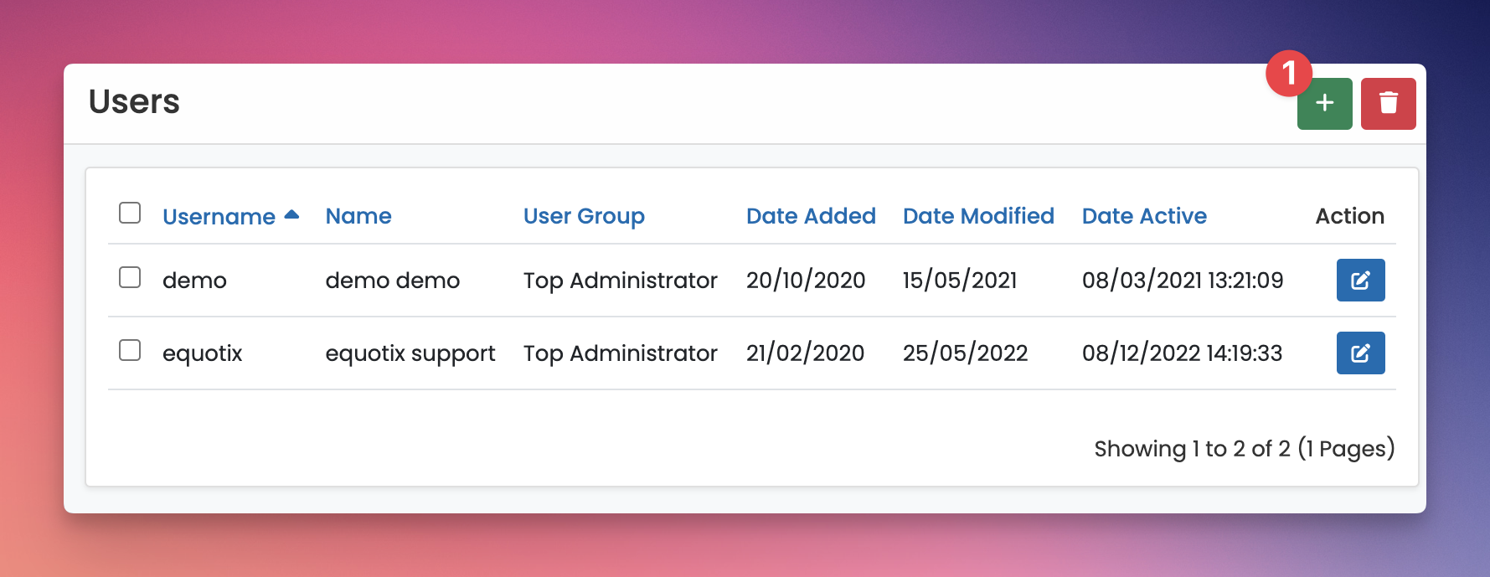Edit the demo user with pencil icon
The width and height of the screenshot is (1490, 577).
click(1360, 280)
